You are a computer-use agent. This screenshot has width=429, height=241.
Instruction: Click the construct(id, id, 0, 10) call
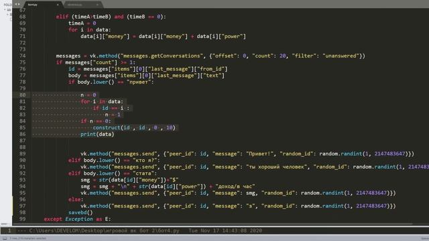(x=134, y=128)
